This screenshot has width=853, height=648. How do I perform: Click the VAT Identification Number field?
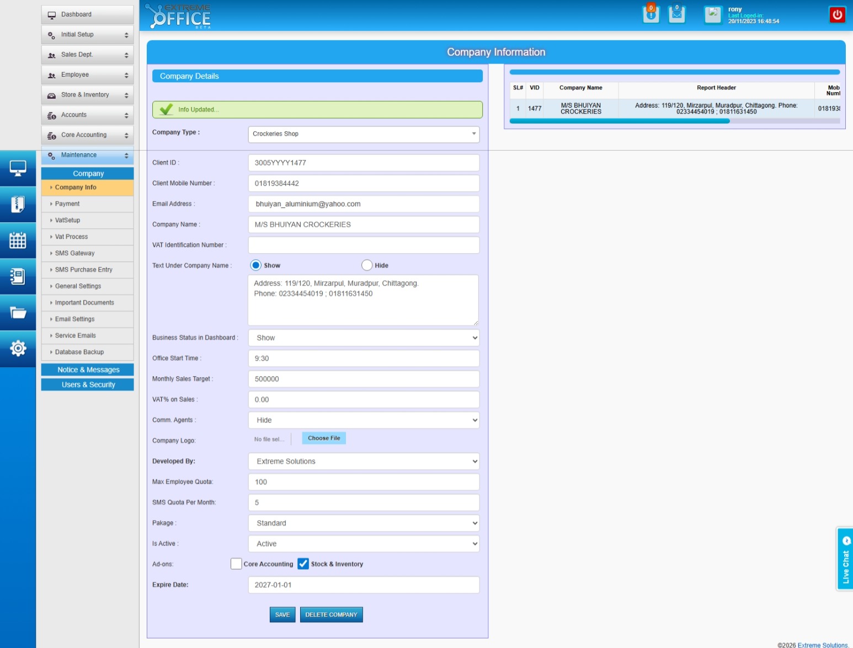[x=364, y=245]
